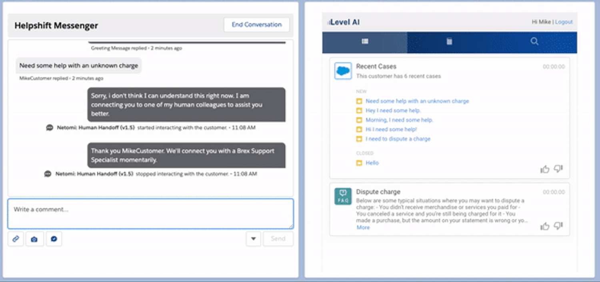Image resolution: width=600 pixels, height=282 pixels.
Task: Select the search tab in Level AI
Action: (x=534, y=42)
